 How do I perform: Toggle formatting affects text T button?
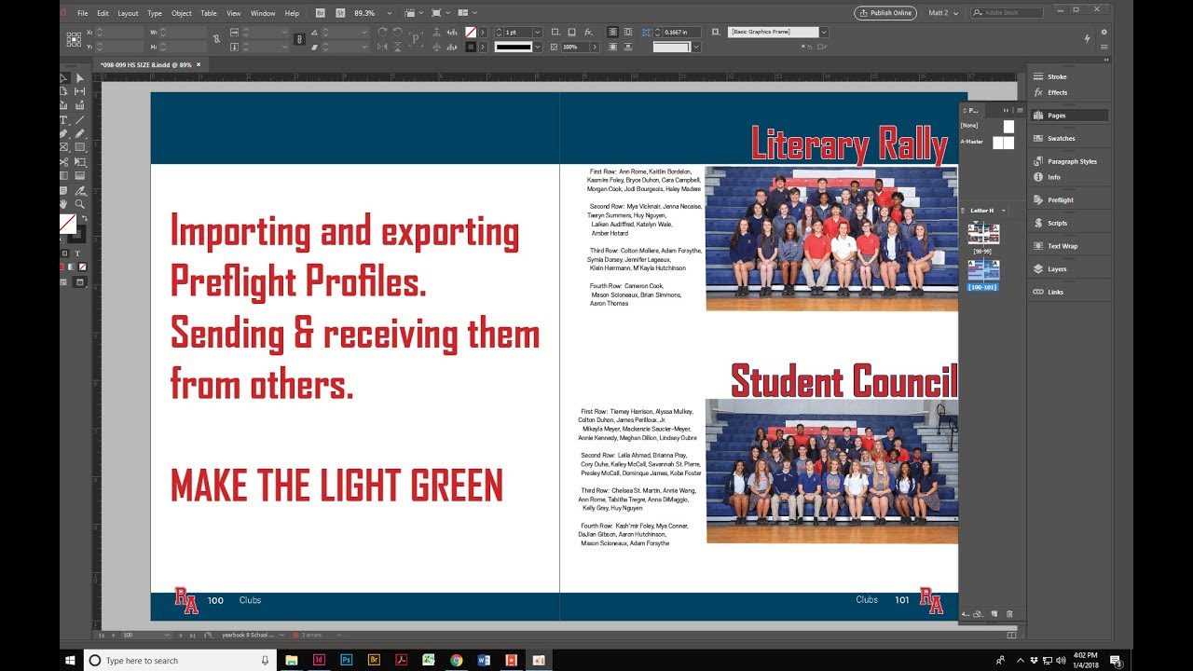click(x=77, y=253)
